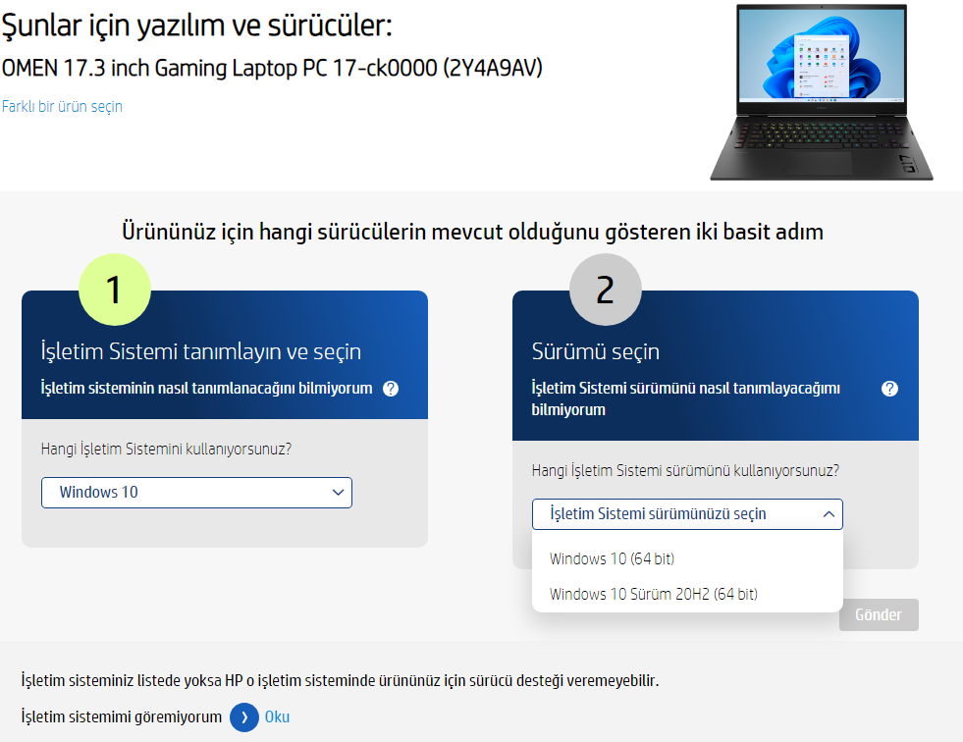Click the 'Şunlar için yazılım ve sürücüler:' heading
This screenshot has height=742, width=963.
(196, 26)
